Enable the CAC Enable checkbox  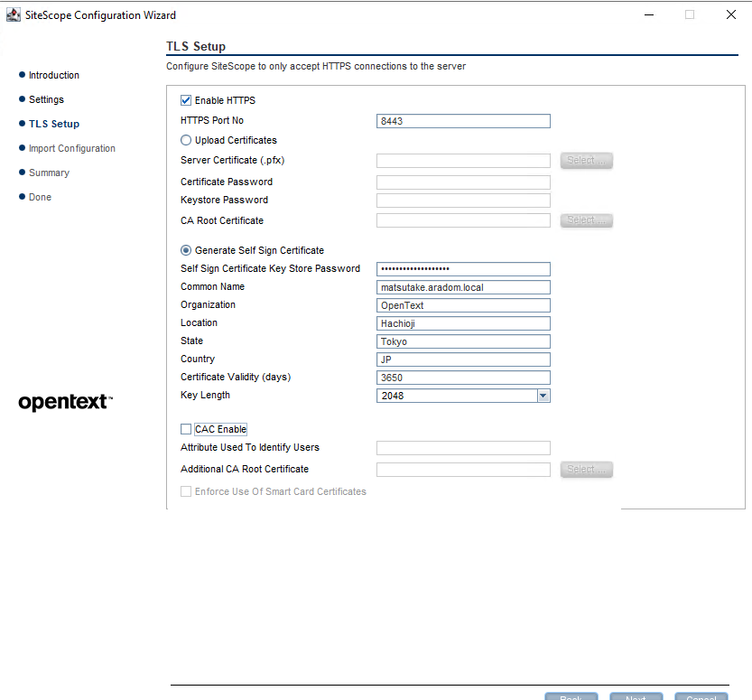[x=186, y=429]
